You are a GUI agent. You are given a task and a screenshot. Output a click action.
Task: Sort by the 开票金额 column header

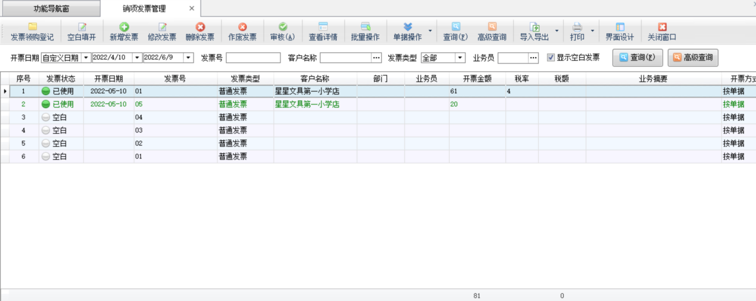(477, 78)
